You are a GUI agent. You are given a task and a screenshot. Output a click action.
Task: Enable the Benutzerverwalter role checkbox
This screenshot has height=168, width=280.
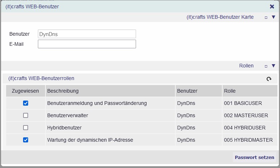point(26,115)
